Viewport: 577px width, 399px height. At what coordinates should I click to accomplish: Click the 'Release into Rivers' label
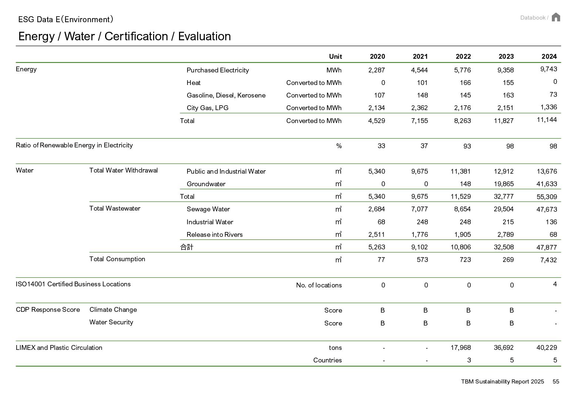pyautogui.click(x=215, y=235)
